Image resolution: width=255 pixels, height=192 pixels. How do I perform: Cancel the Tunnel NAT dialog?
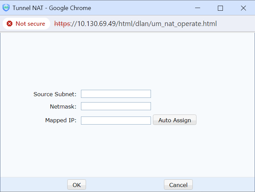pos(178,185)
